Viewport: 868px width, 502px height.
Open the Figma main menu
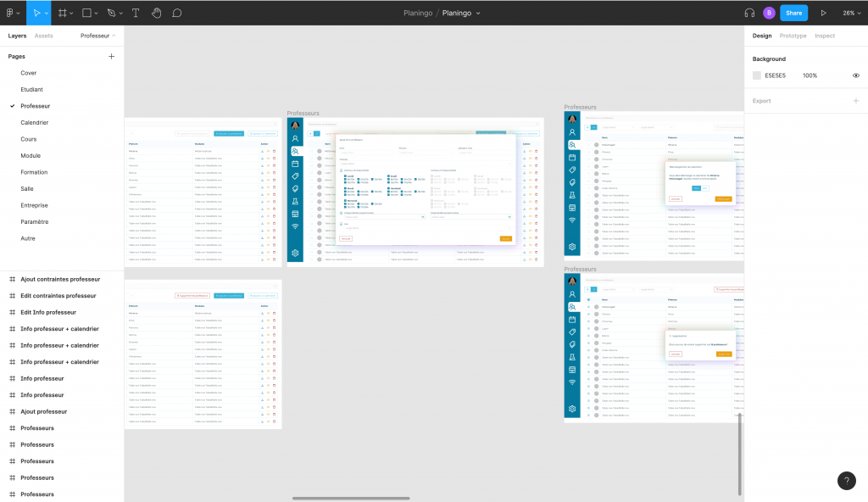click(12, 13)
